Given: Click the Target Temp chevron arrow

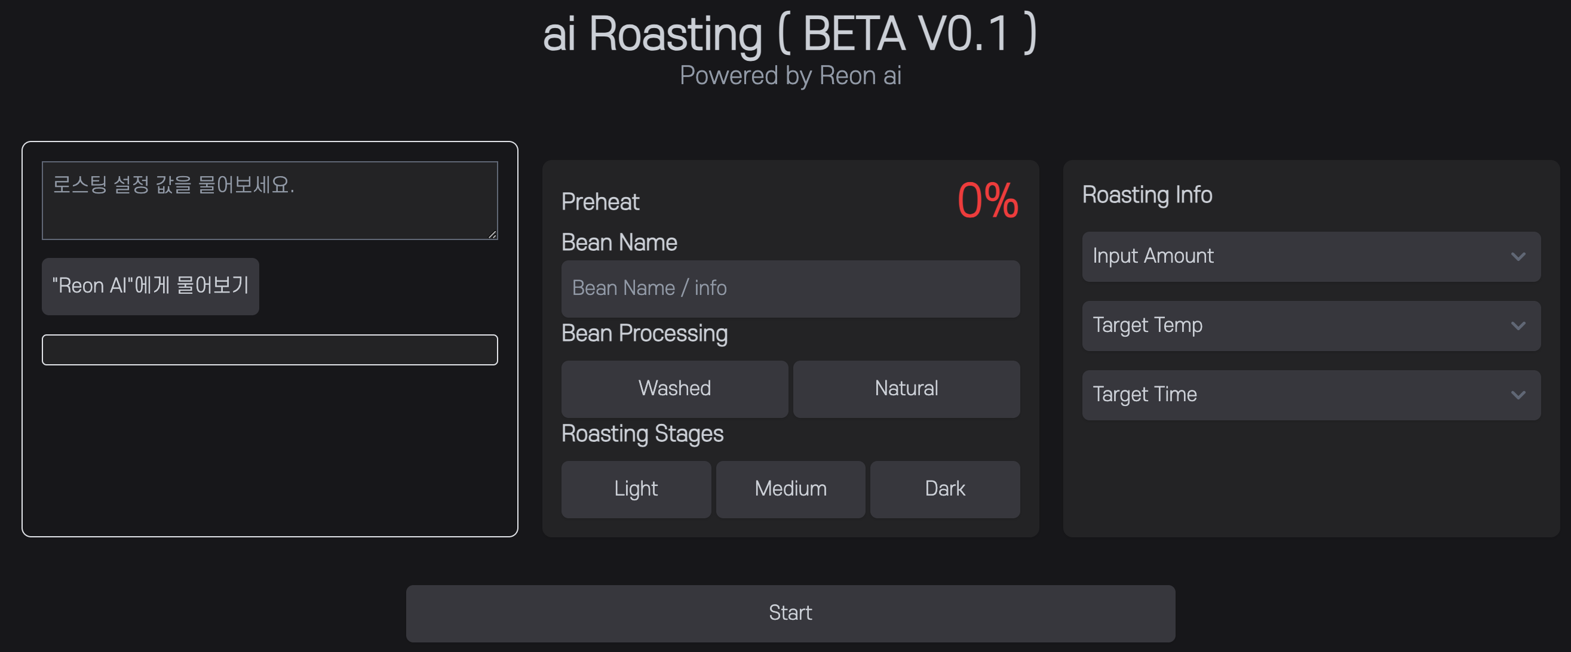Looking at the screenshot, I should [1518, 326].
